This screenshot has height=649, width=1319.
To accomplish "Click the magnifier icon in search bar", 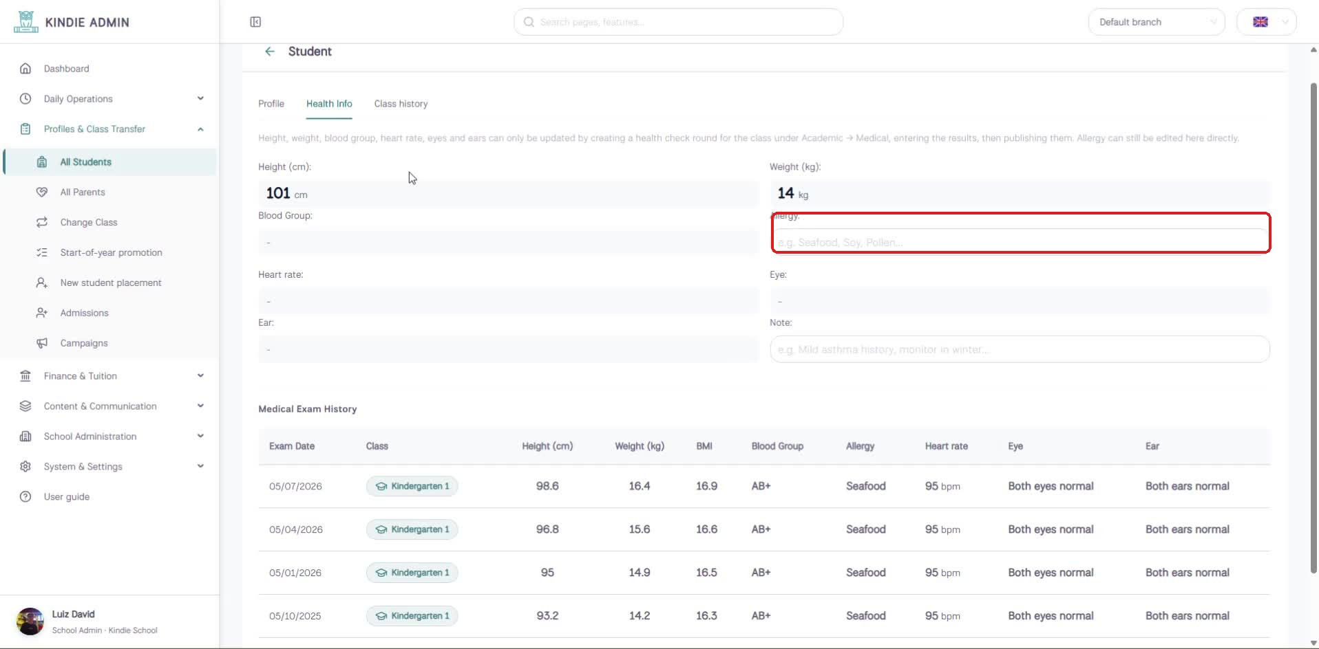I will pos(529,22).
